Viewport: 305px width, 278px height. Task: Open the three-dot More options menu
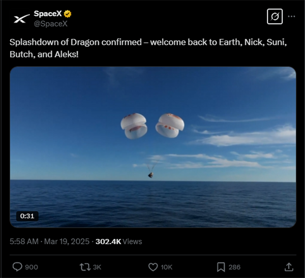[291, 16]
